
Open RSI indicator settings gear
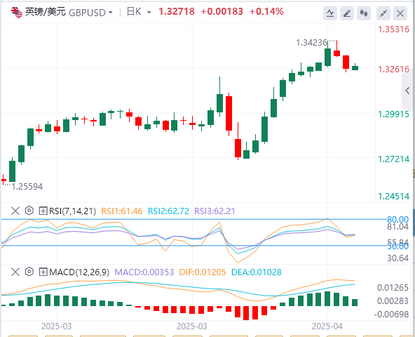29,211
